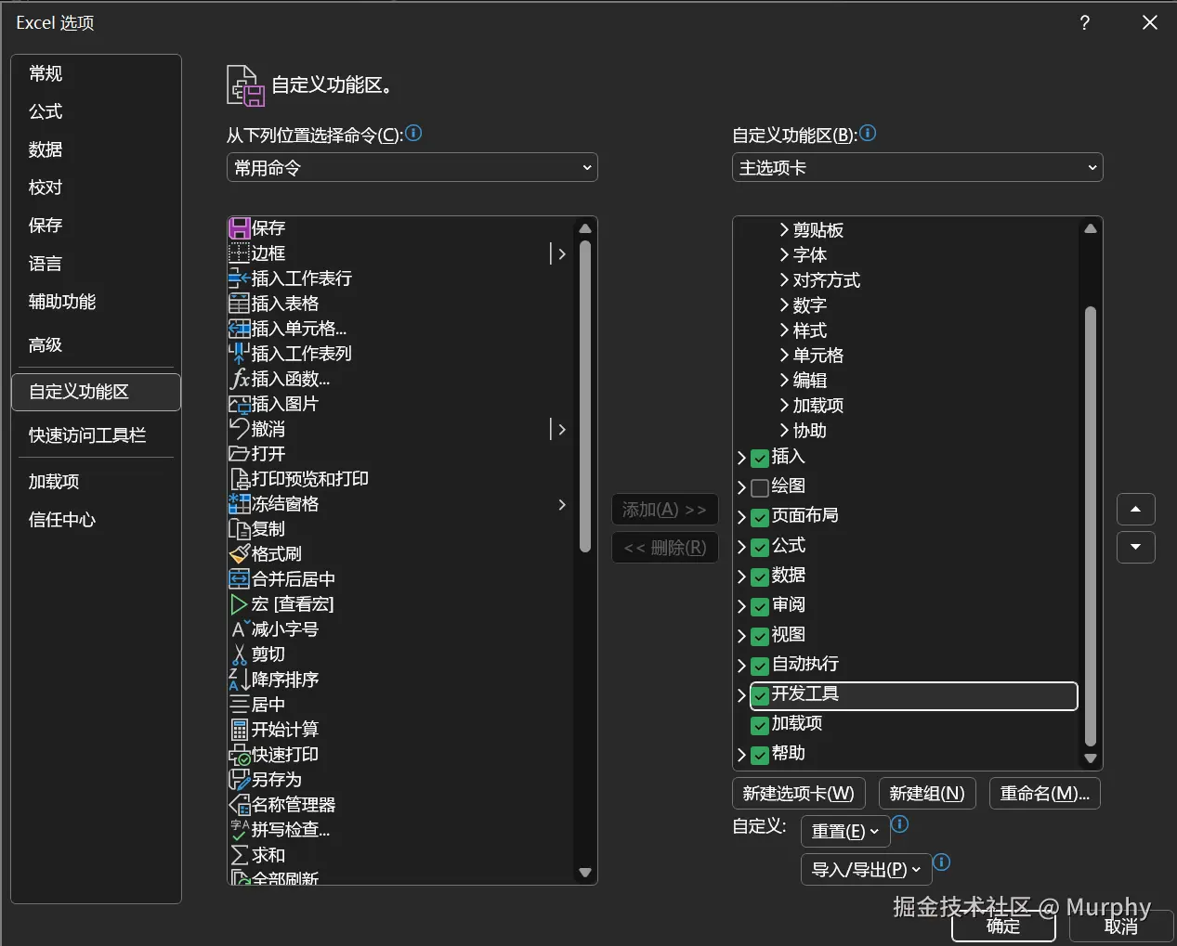Screen dimensions: 1177x946
Task: Choose the 降序排序 sort icon
Action: 240,680
